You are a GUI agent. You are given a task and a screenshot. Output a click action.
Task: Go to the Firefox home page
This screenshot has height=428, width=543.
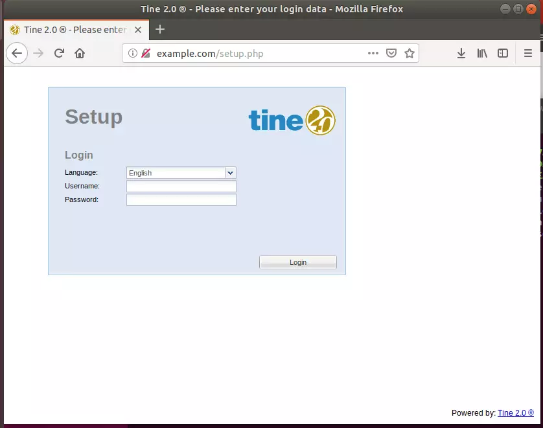[x=80, y=53]
